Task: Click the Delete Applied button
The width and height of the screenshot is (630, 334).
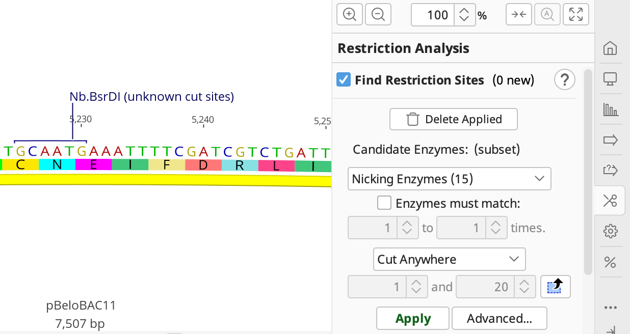Action: 454,119
